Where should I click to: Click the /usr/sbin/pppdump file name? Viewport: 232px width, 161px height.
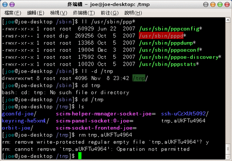pyautogui.click(x=166, y=43)
